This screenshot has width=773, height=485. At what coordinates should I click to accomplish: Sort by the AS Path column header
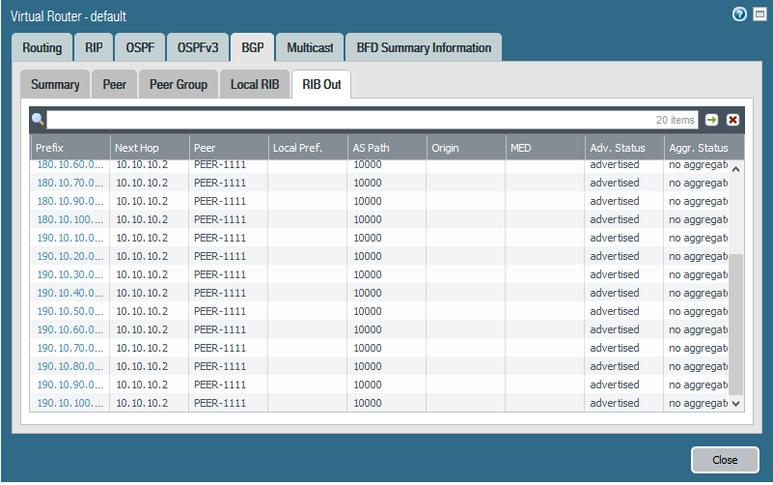(x=386, y=148)
